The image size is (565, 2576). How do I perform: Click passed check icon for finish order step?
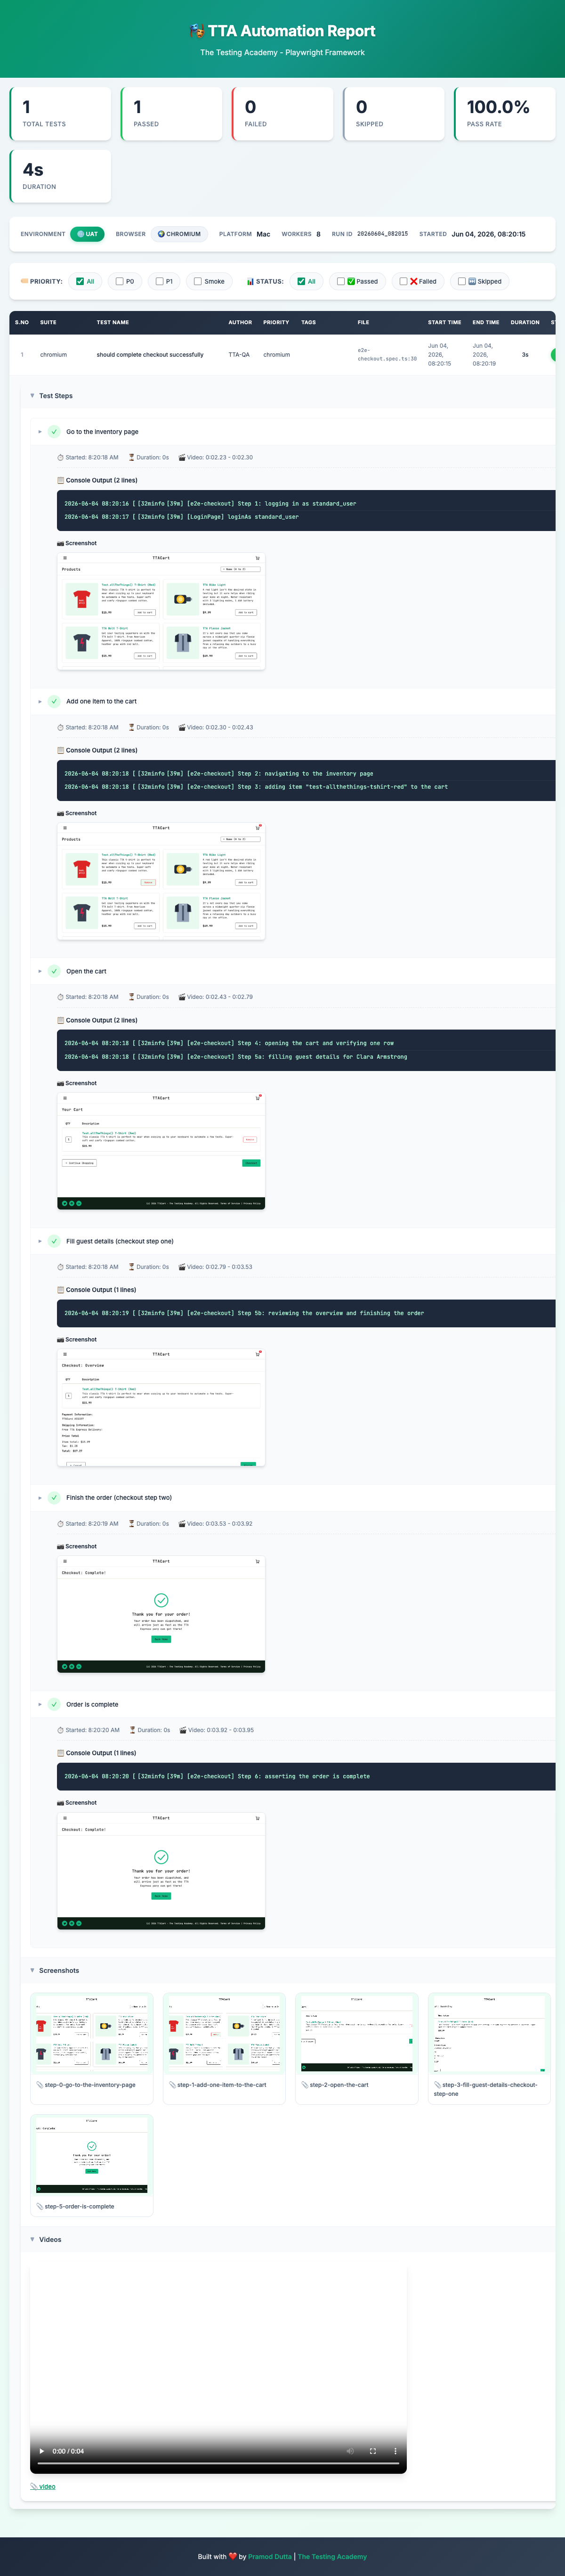[x=54, y=1497]
